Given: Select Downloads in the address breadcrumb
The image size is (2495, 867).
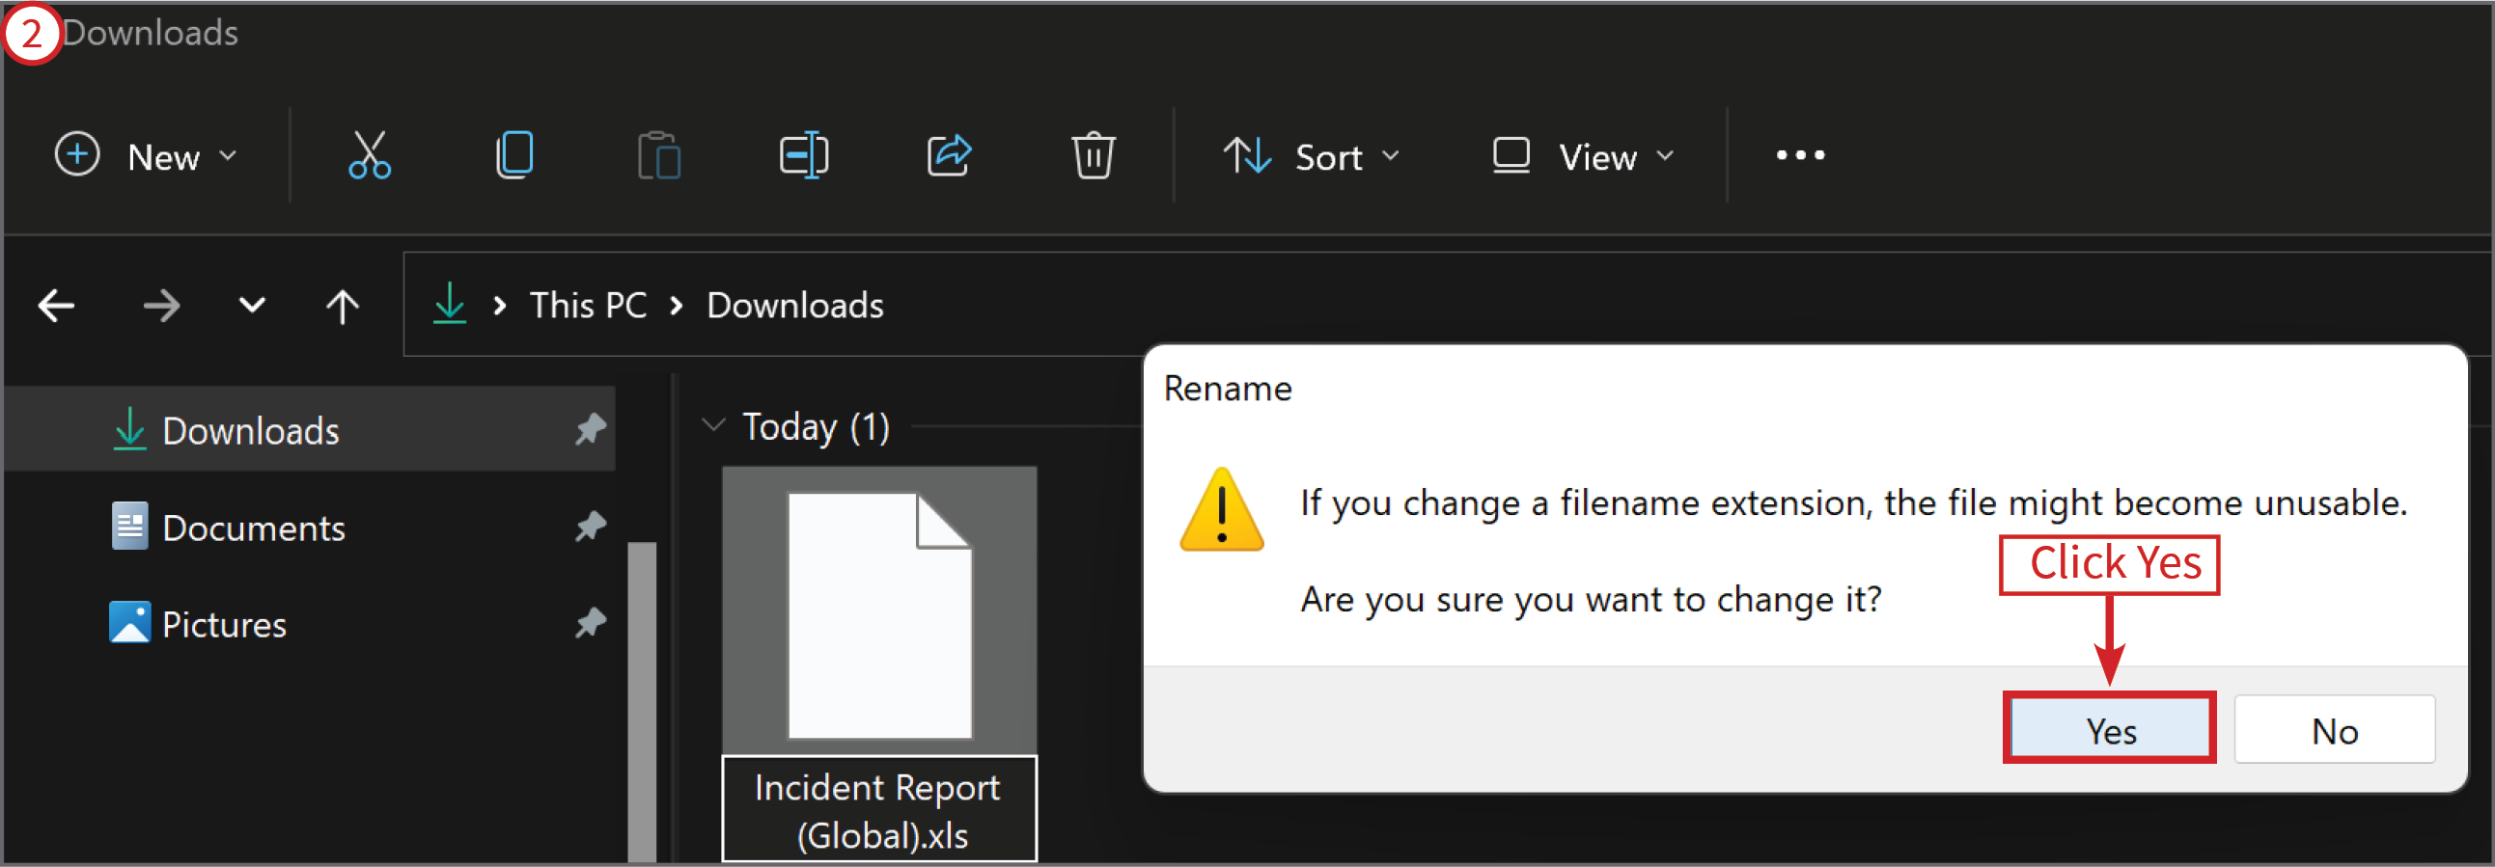Looking at the screenshot, I should pyautogui.click(x=794, y=306).
